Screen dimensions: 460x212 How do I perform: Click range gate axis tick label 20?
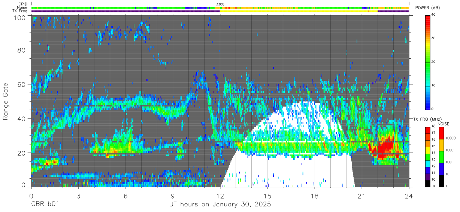click(21, 153)
